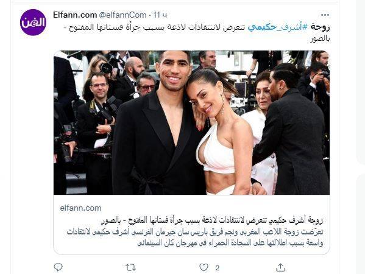Open the @elfannCom handle link
The image size is (365, 274).
pyautogui.click(x=123, y=15)
